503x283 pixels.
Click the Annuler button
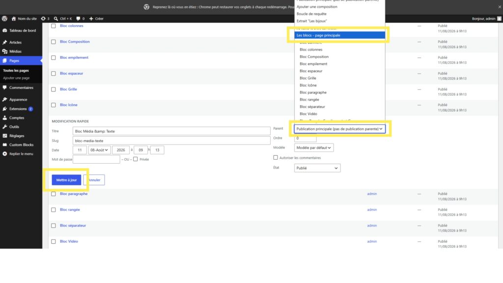94,180
